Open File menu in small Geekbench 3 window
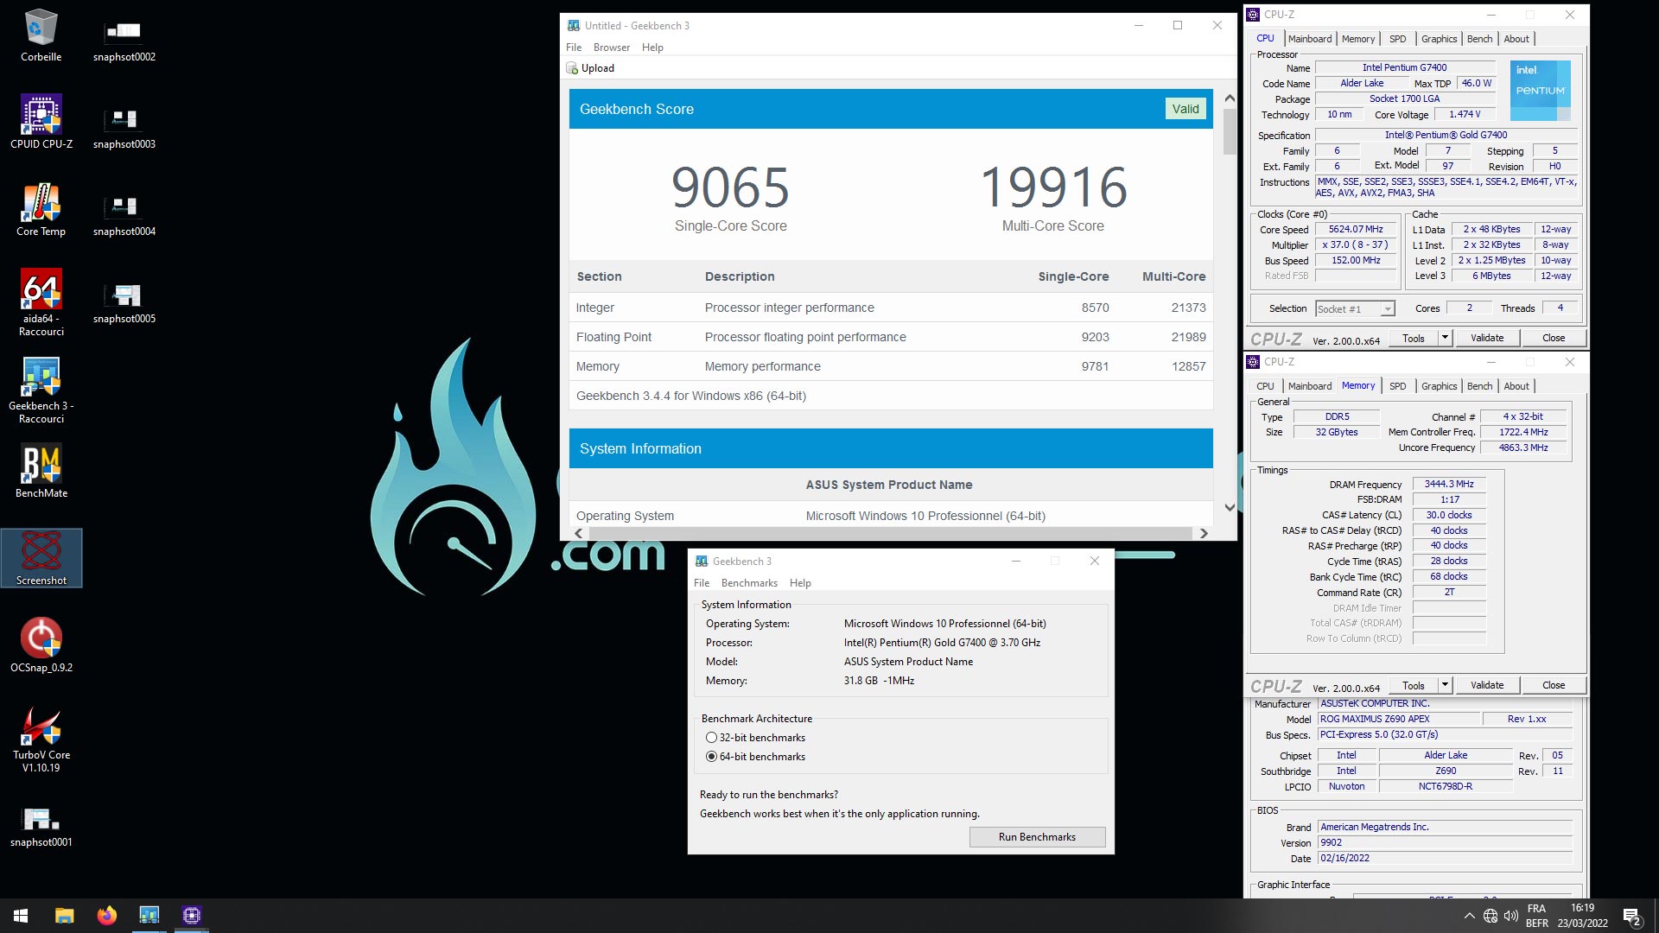1659x933 pixels. pyautogui.click(x=702, y=583)
